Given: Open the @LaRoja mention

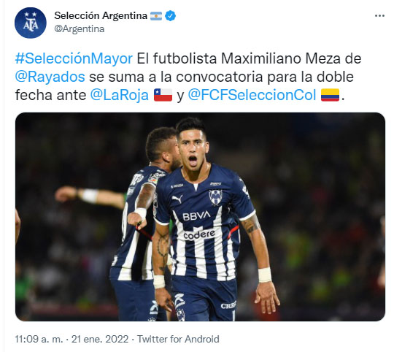Looking at the screenshot, I should tap(120, 95).
